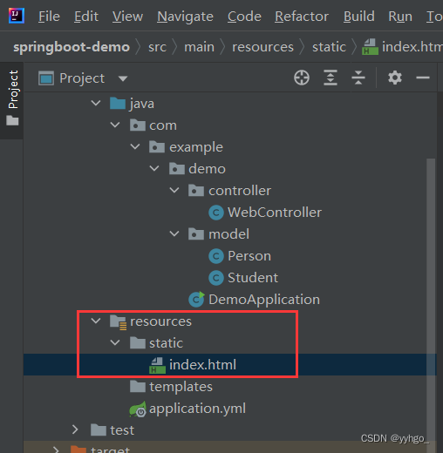Screen dimensions: 443x453
Task: Click the Expand All toolbar icon
Action: 331,78
